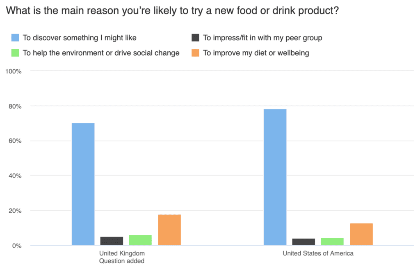Toggle 'To impress/fit in with my peer group' label
This screenshot has width=420, height=280.
(262, 38)
